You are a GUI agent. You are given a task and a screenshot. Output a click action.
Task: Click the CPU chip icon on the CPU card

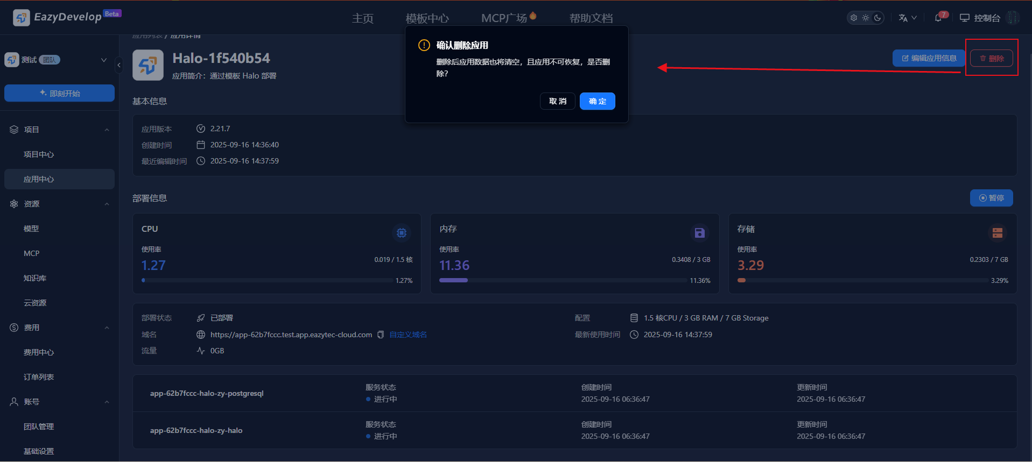click(401, 233)
